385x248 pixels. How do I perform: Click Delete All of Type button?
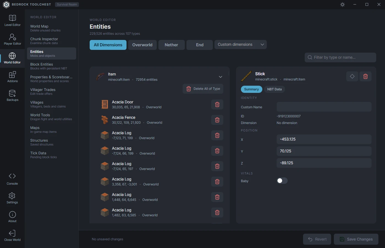point(203,89)
